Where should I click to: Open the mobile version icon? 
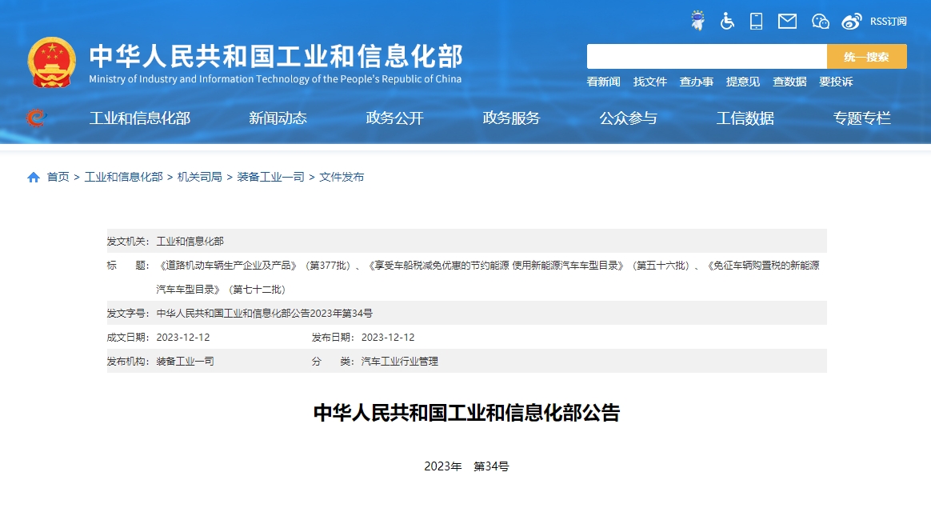[x=756, y=21]
